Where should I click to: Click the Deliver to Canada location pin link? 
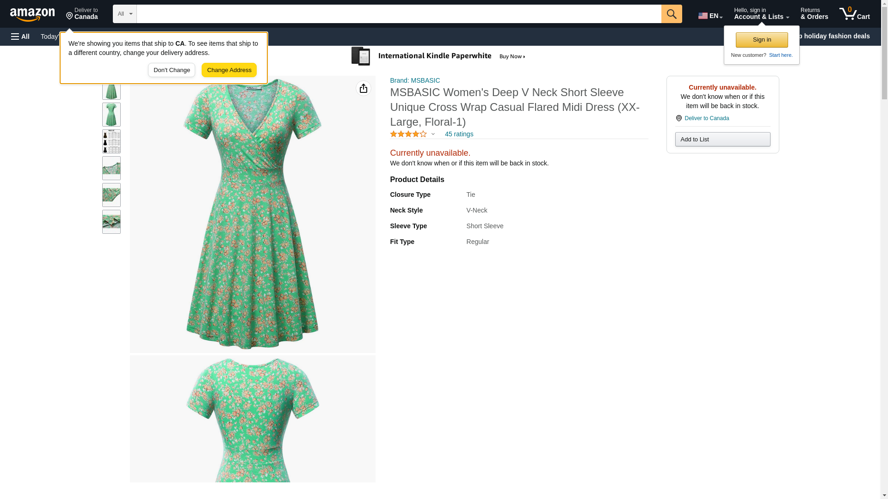(706, 118)
